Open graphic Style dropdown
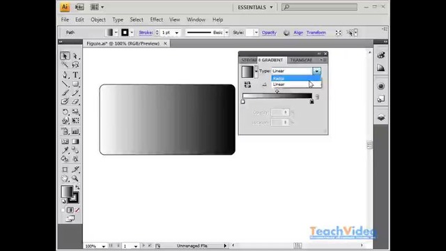Viewport: 446px width, 251px height. [256, 33]
